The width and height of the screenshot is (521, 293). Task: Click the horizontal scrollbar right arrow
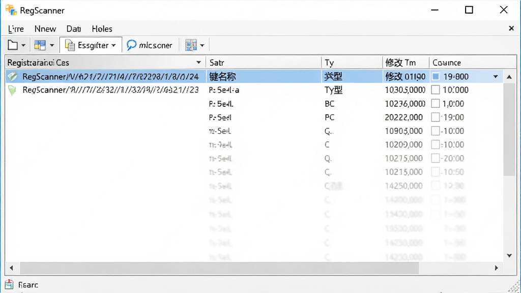[x=497, y=268]
